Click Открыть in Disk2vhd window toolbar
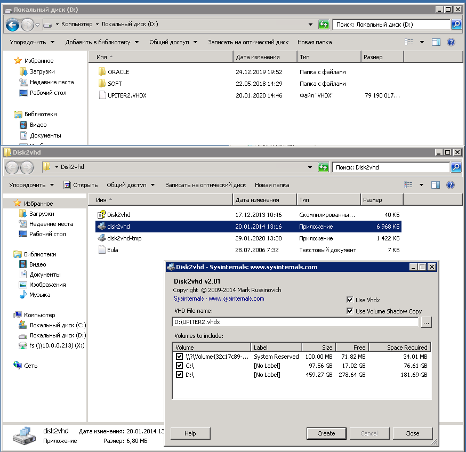The image size is (466, 452). click(81, 185)
